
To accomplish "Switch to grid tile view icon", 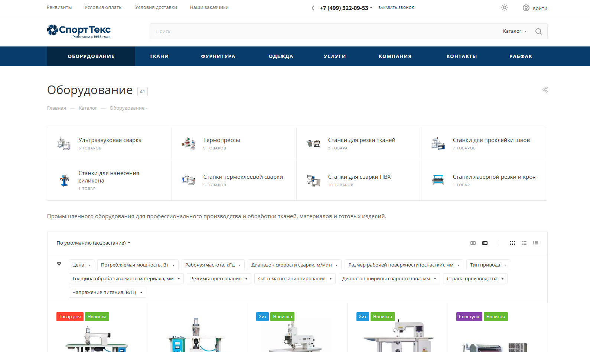I will click(x=512, y=243).
